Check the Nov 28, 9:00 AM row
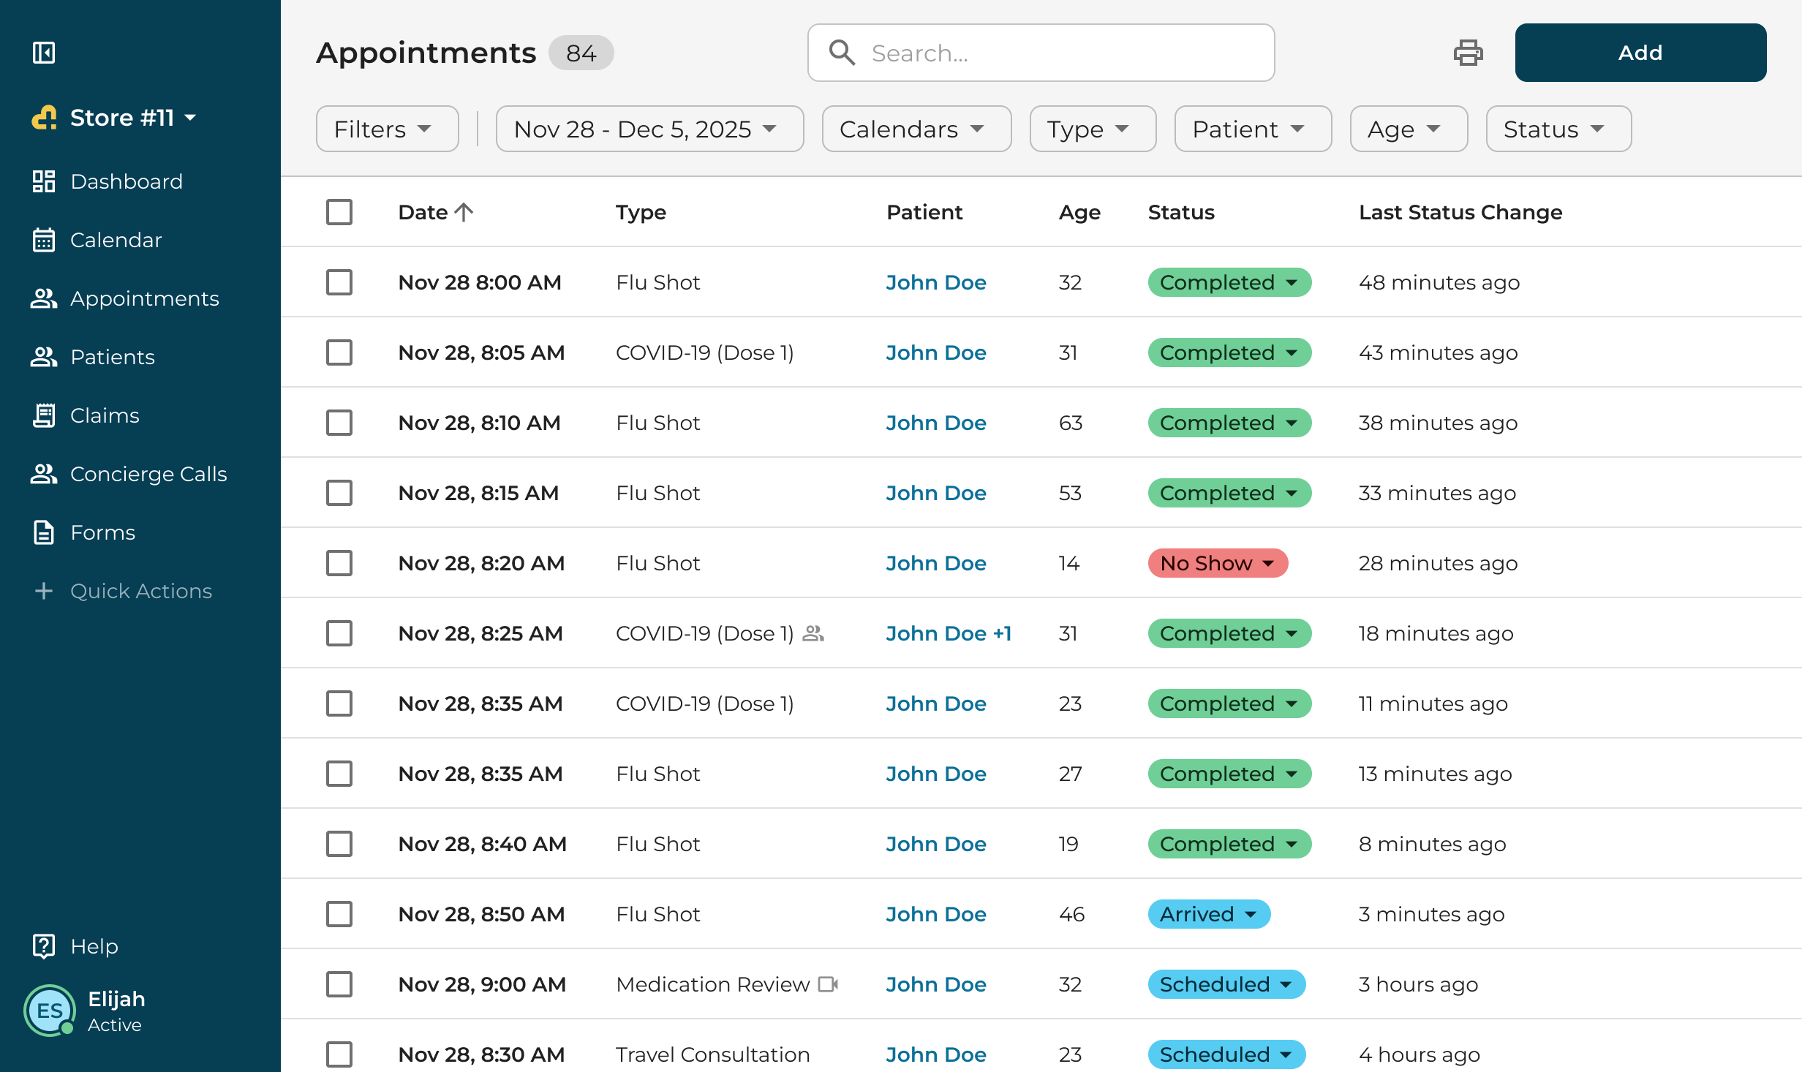The height and width of the screenshot is (1072, 1802). 339,984
